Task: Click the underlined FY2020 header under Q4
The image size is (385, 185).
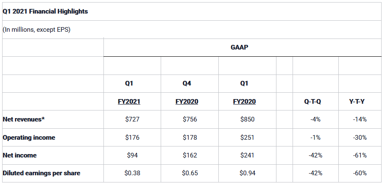Action: [x=187, y=102]
